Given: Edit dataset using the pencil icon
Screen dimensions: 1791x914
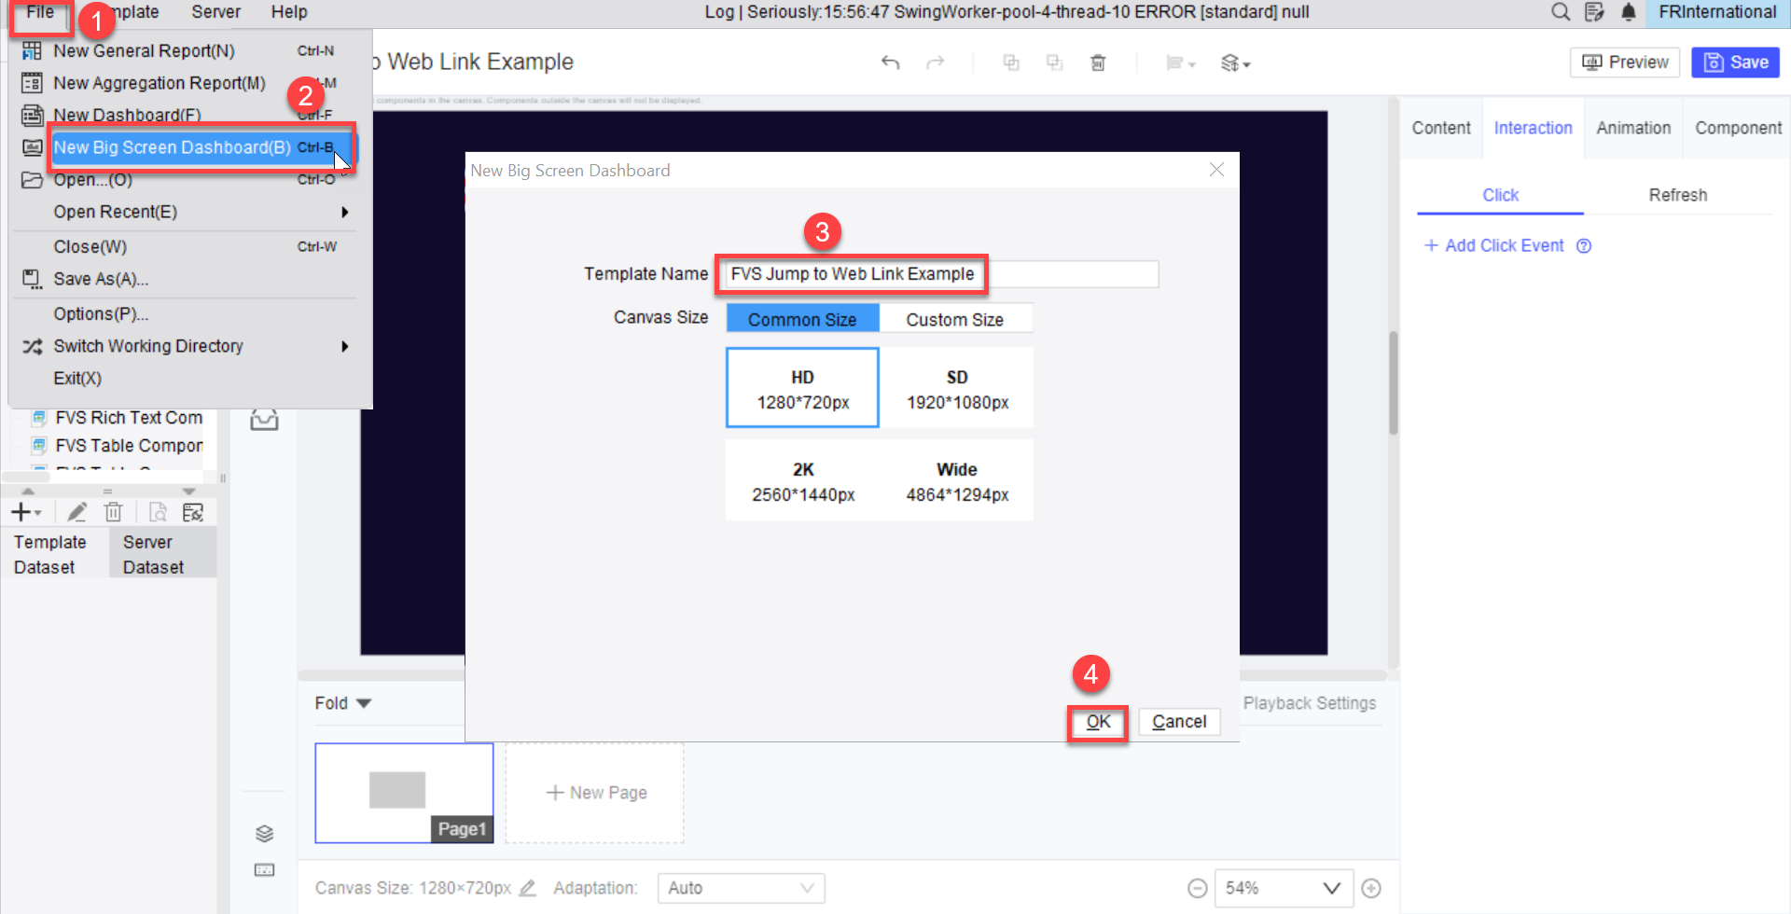Looking at the screenshot, I should pyautogui.click(x=76, y=512).
